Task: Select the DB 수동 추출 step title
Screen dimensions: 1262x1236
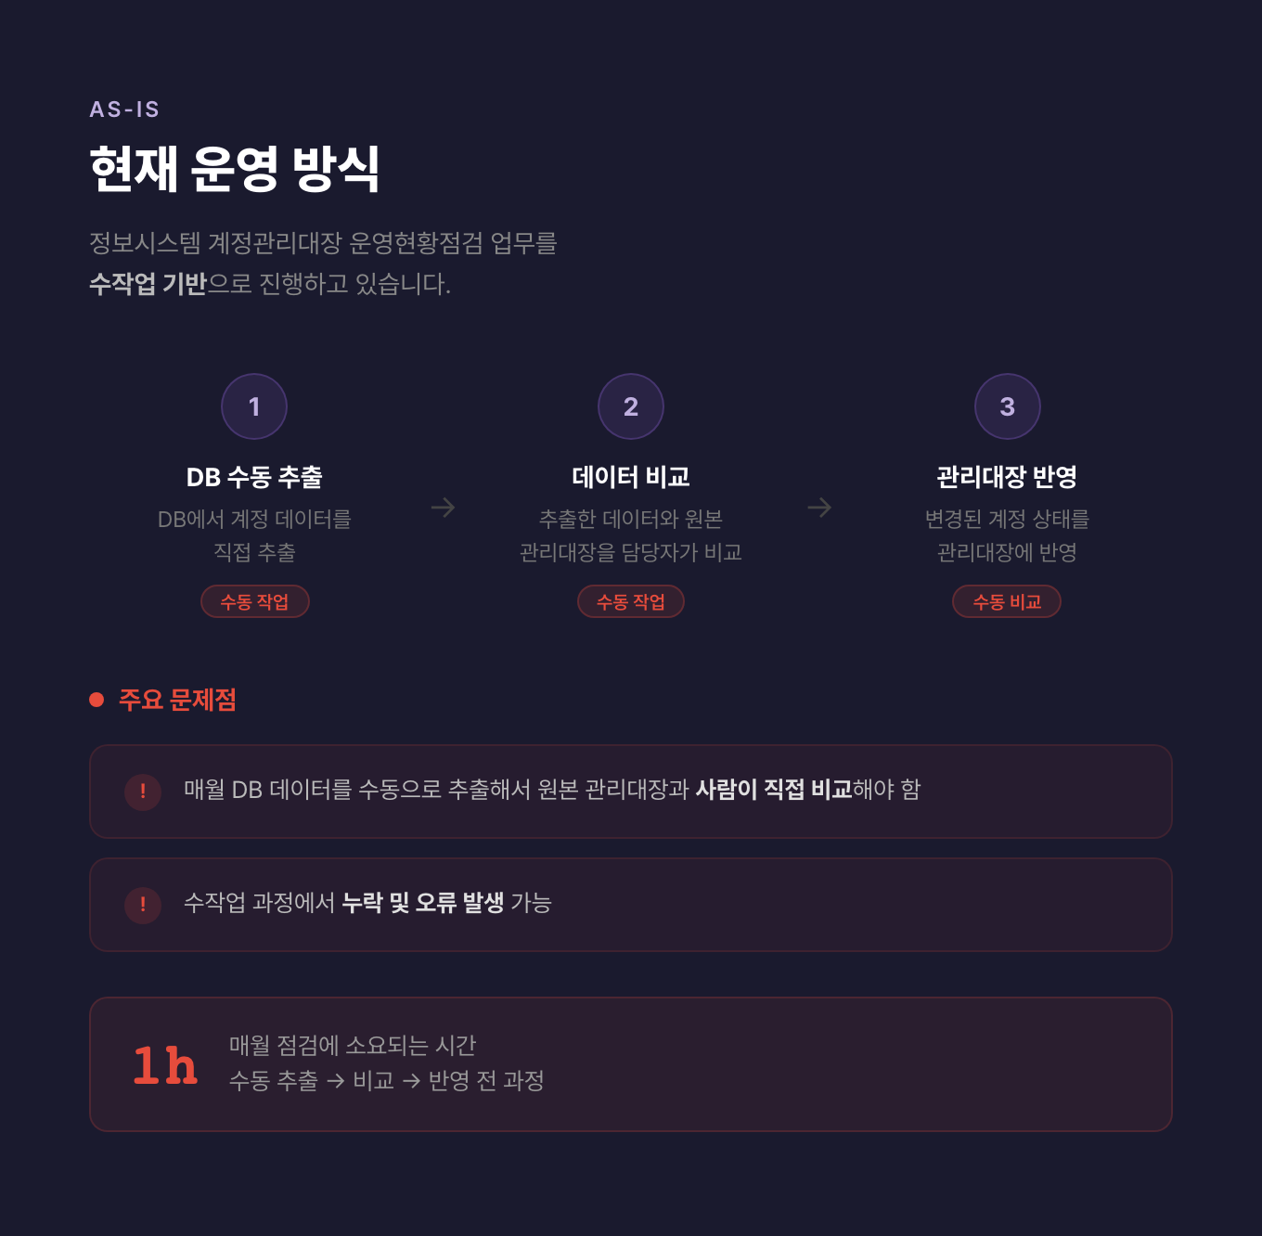Action: [254, 477]
